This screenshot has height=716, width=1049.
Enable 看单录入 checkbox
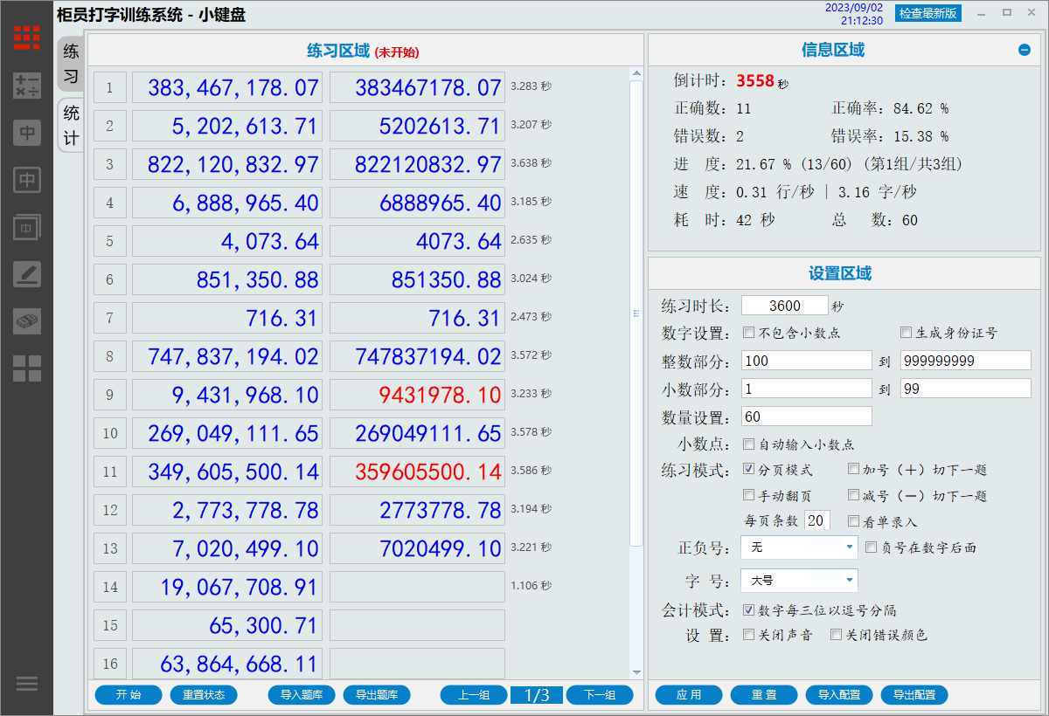854,520
